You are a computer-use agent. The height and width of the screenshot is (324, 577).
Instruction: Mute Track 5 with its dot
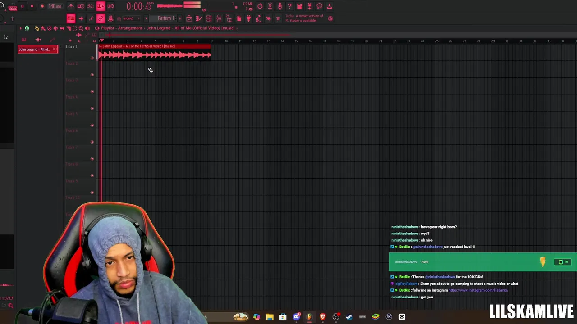point(92,125)
